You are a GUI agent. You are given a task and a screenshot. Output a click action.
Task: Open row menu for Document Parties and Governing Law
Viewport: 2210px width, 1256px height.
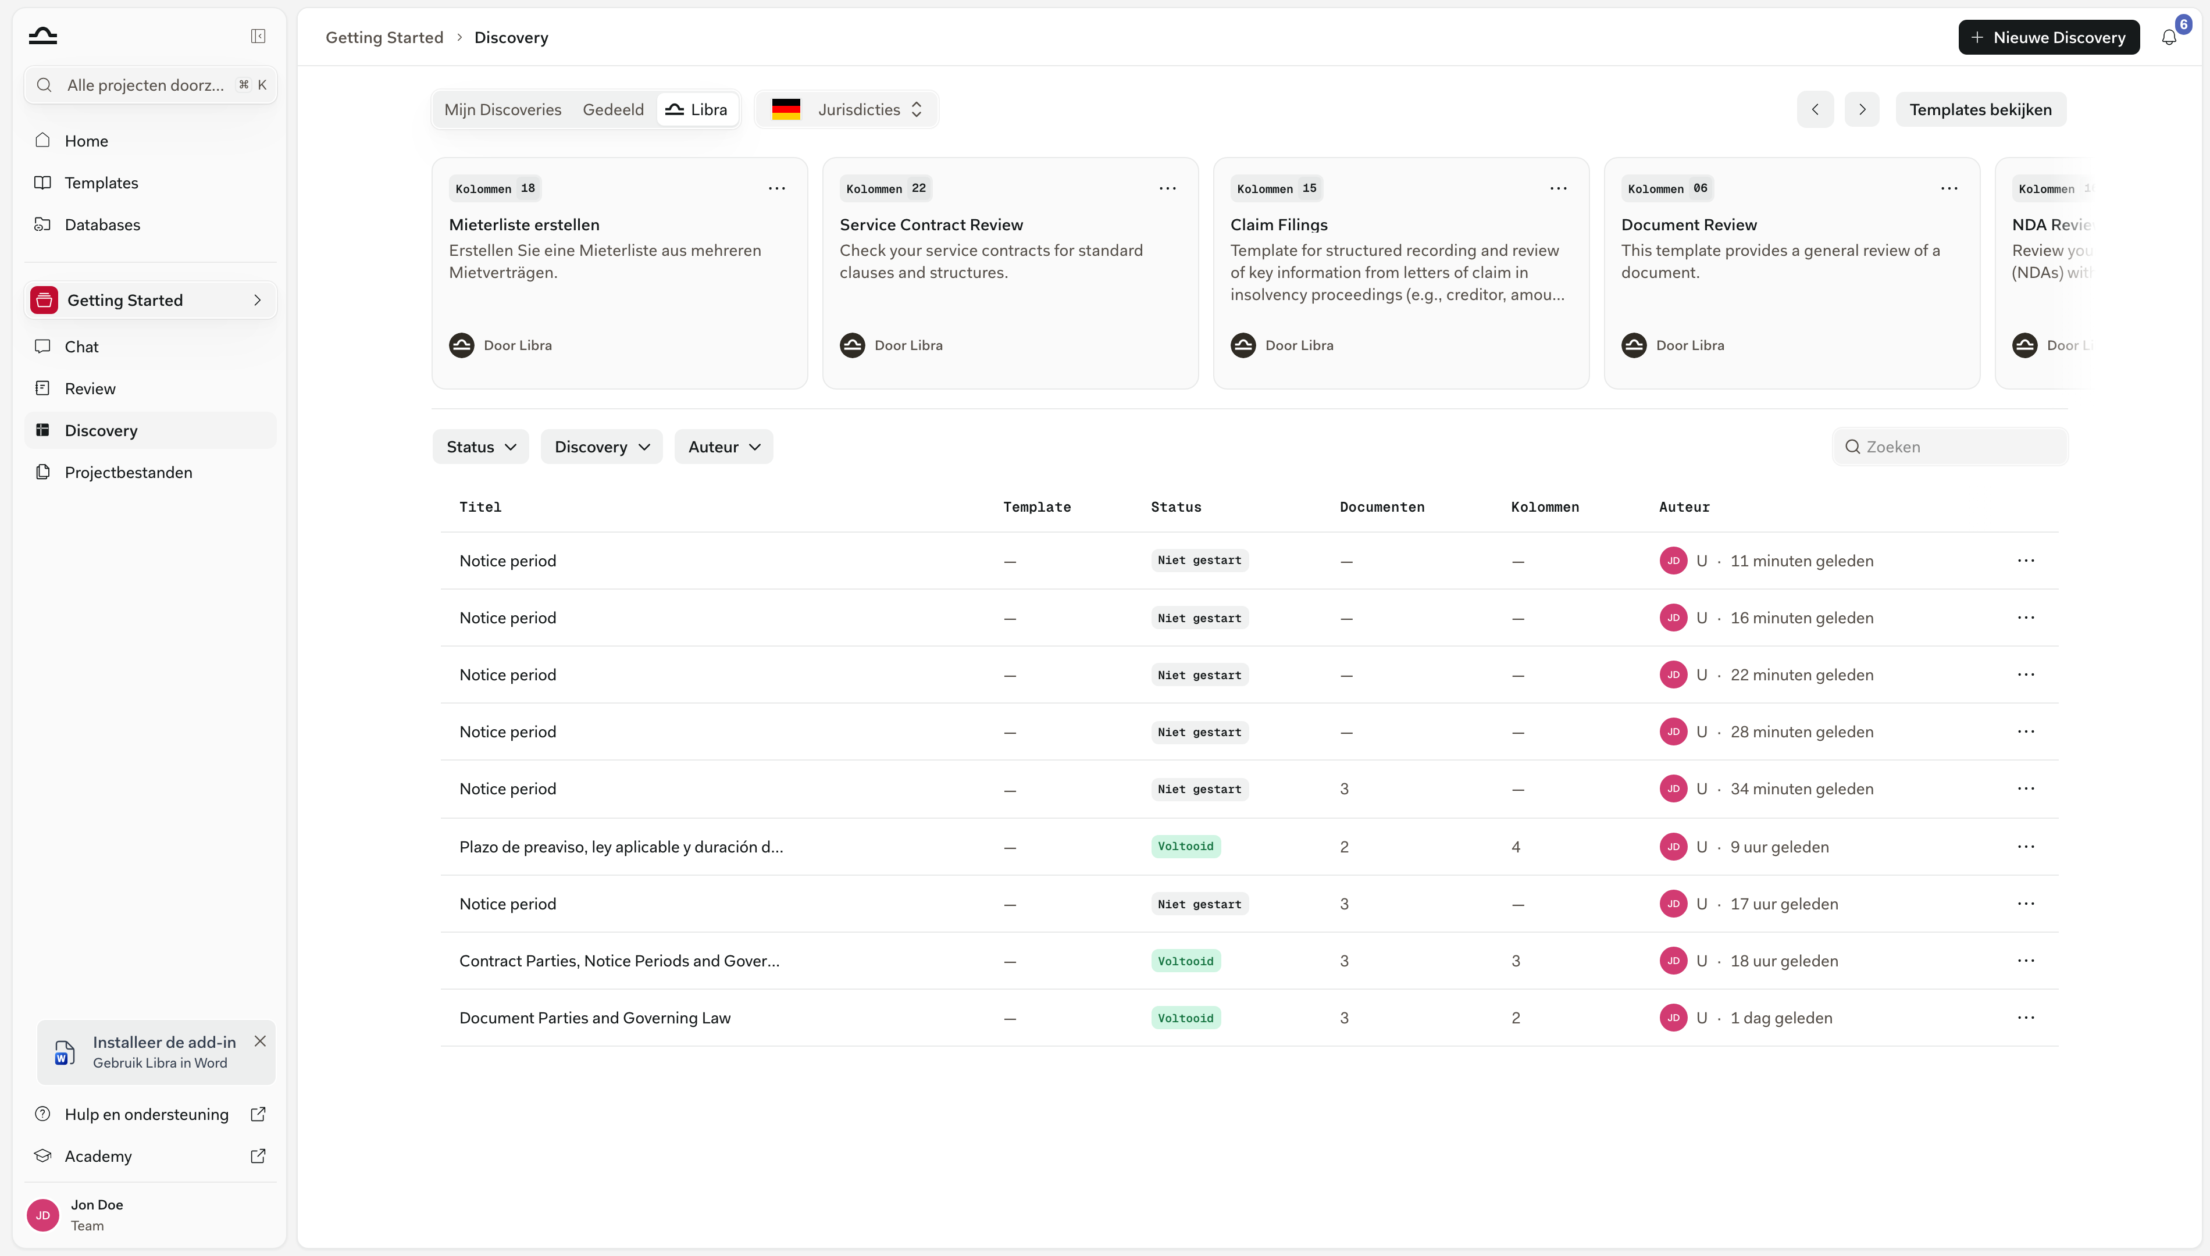pos(2026,1018)
